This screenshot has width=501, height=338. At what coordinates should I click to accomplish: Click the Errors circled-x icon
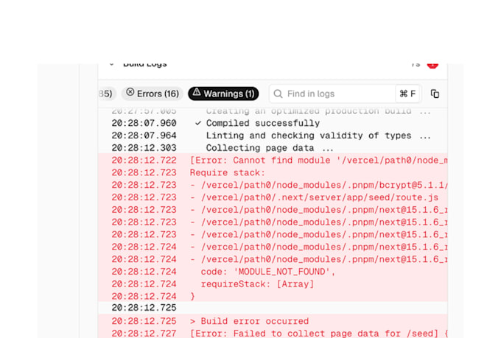pyautogui.click(x=130, y=92)
